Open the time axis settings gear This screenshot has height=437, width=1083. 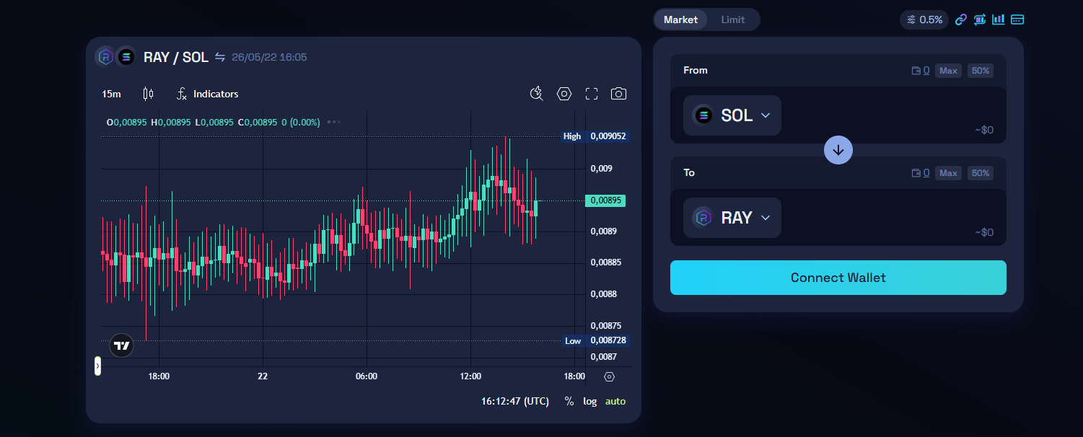click(609, 376)
